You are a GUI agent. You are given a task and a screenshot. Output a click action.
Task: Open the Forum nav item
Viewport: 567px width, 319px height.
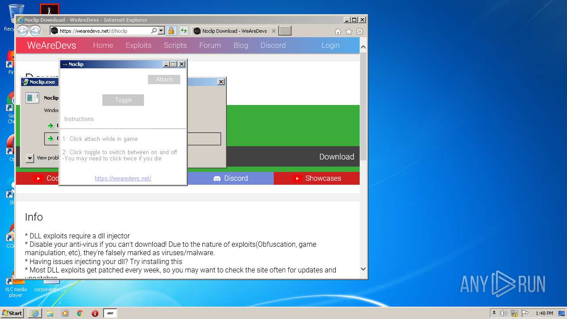pos(210,45)
